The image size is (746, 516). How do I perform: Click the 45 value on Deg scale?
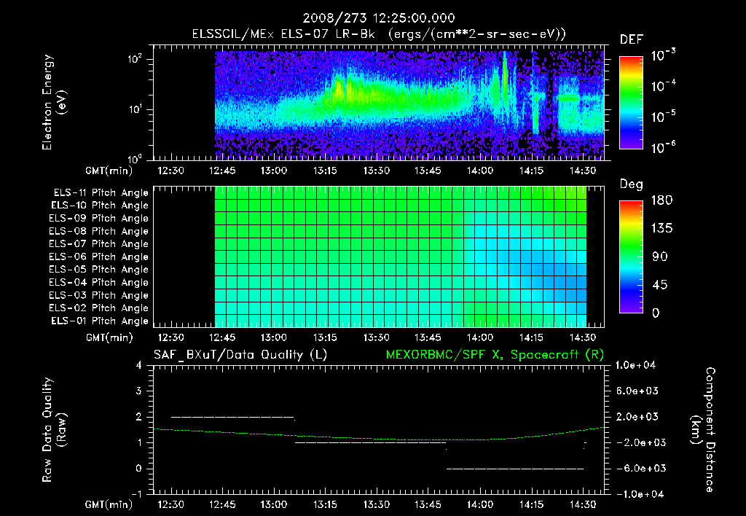point(660,285)
